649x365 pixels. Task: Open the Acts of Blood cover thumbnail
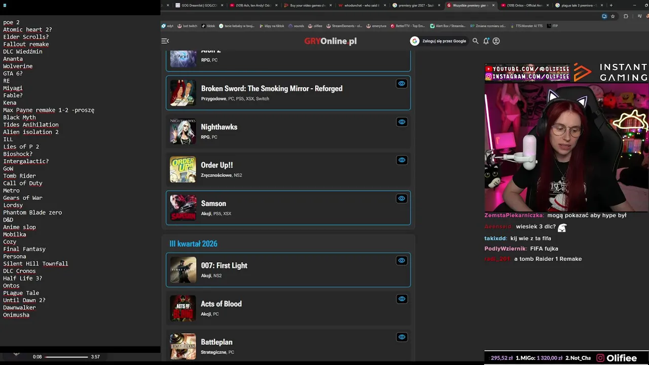pos(183,308)
